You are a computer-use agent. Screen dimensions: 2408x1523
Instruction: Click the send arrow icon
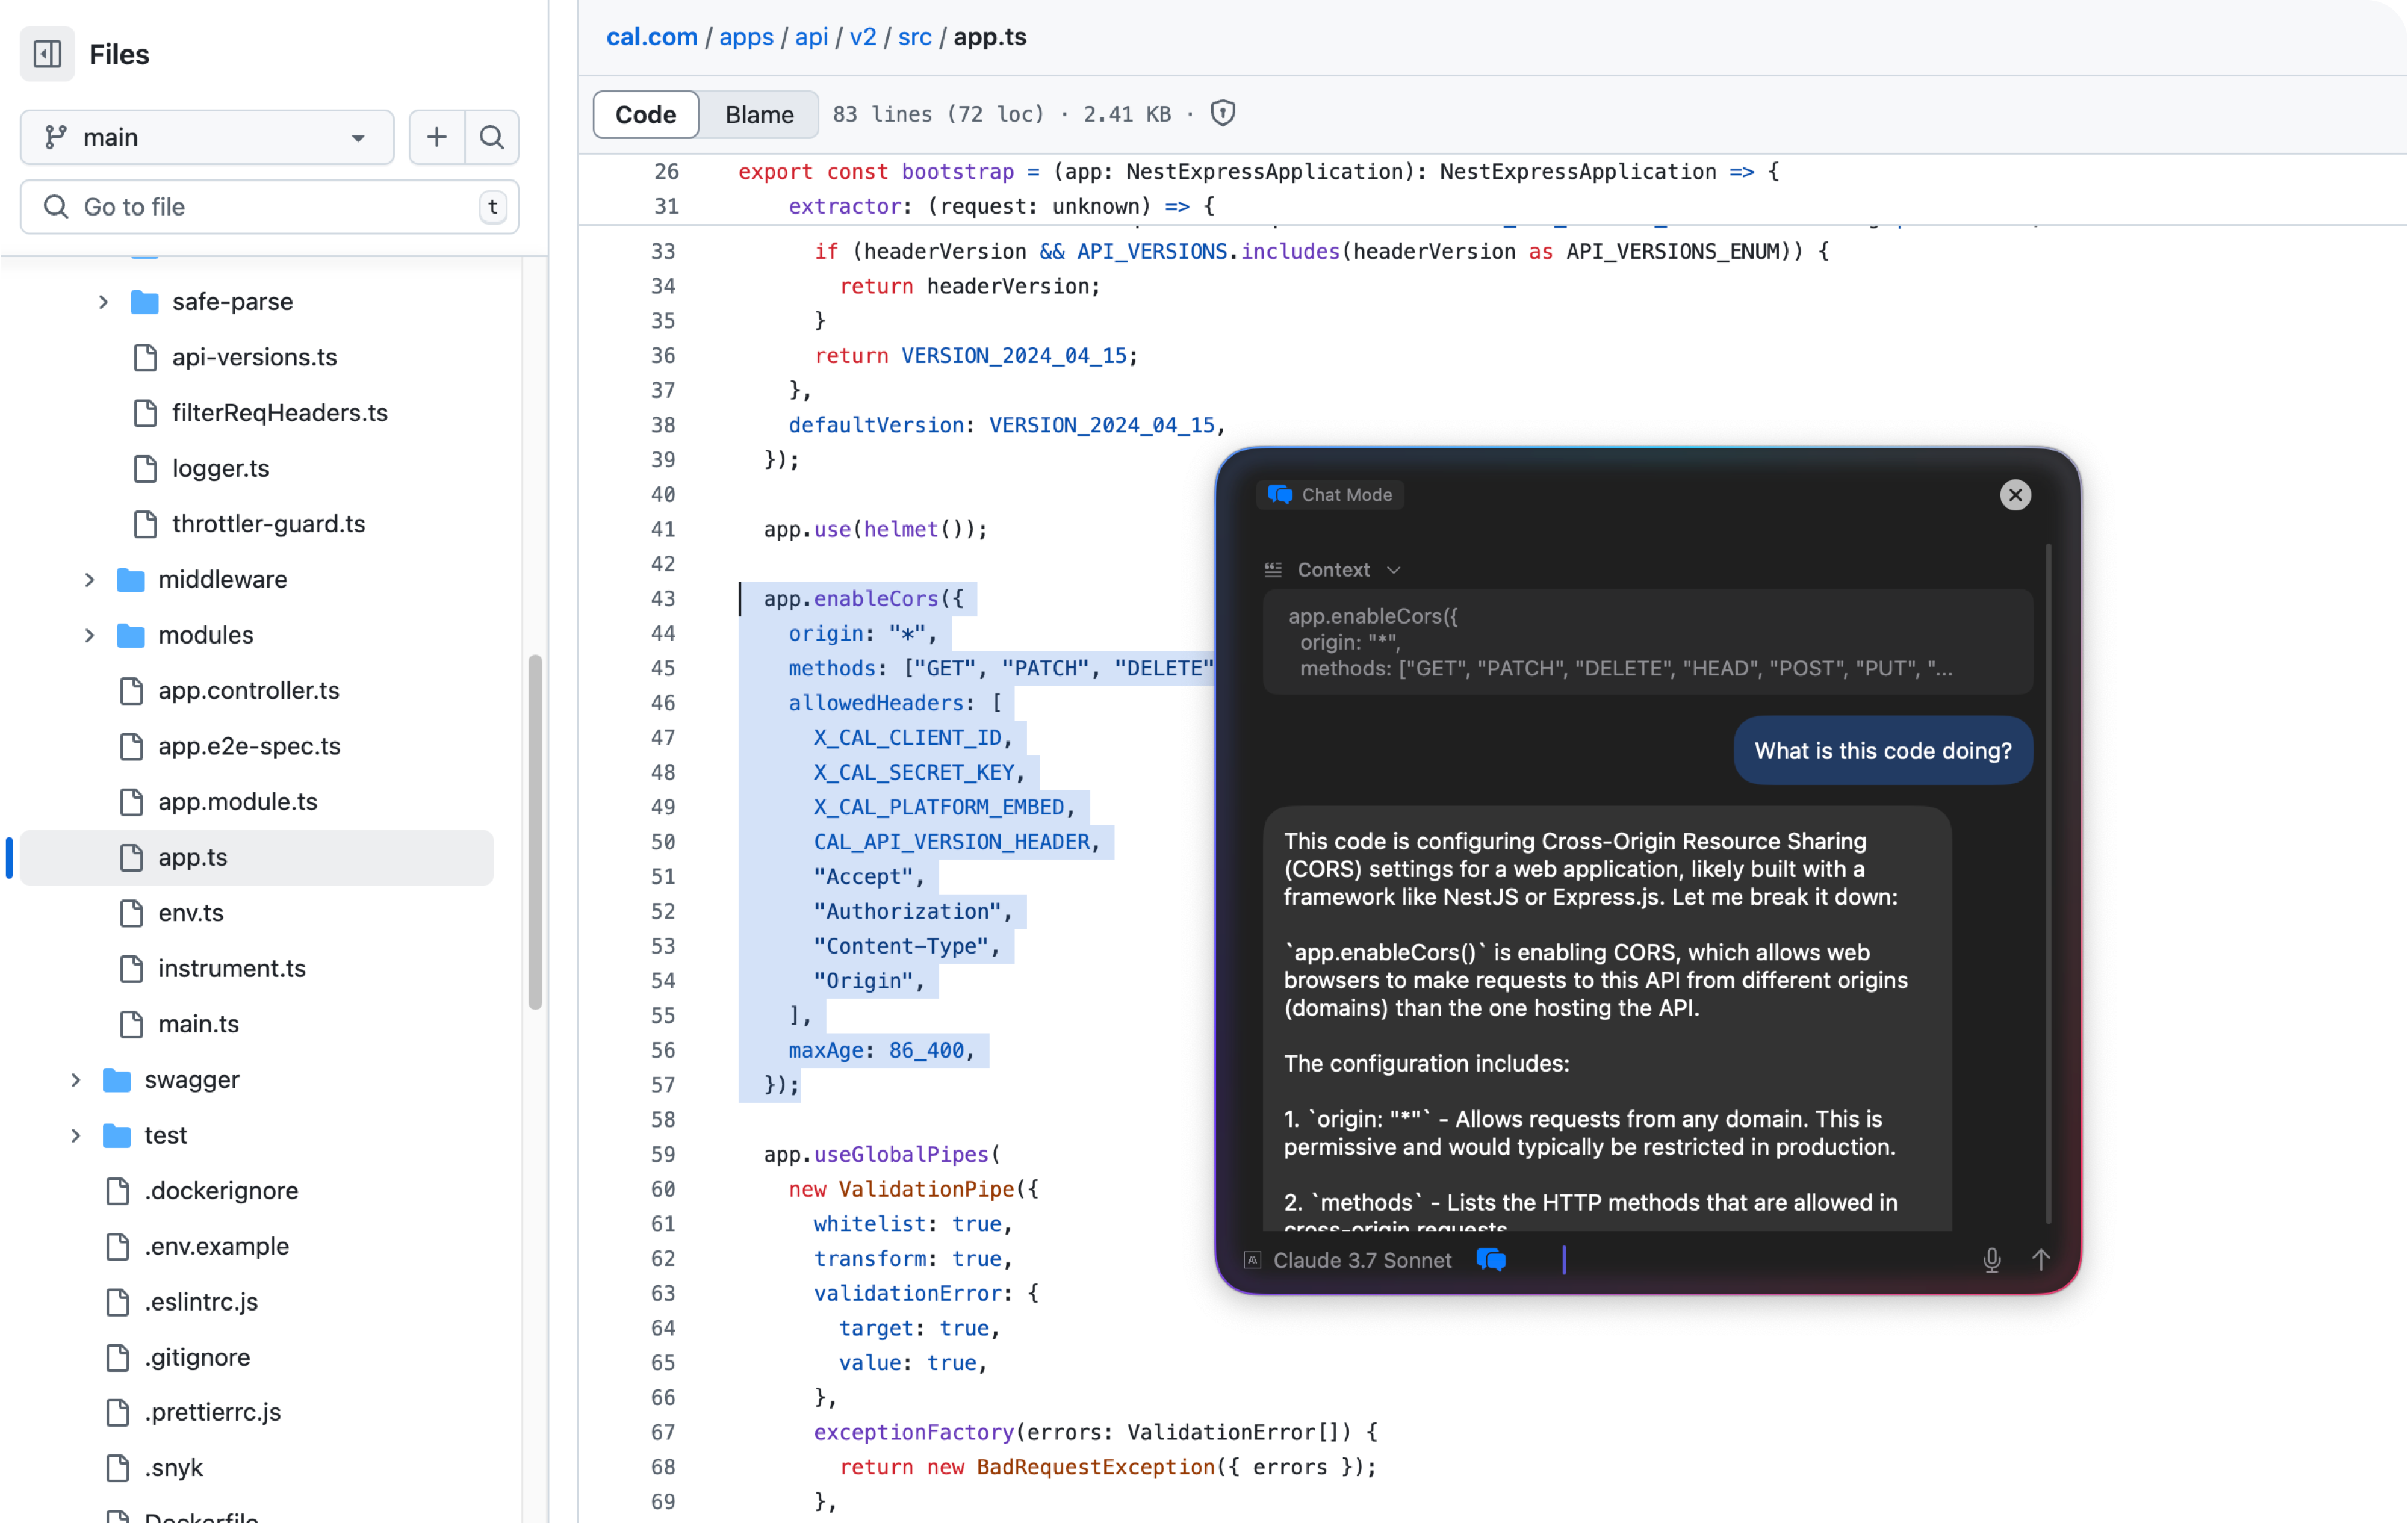click(x=2041, y=1260)
